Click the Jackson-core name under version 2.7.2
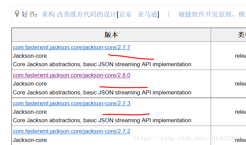The height and width of the screenshot is (145, 246). tap(30, 140)
